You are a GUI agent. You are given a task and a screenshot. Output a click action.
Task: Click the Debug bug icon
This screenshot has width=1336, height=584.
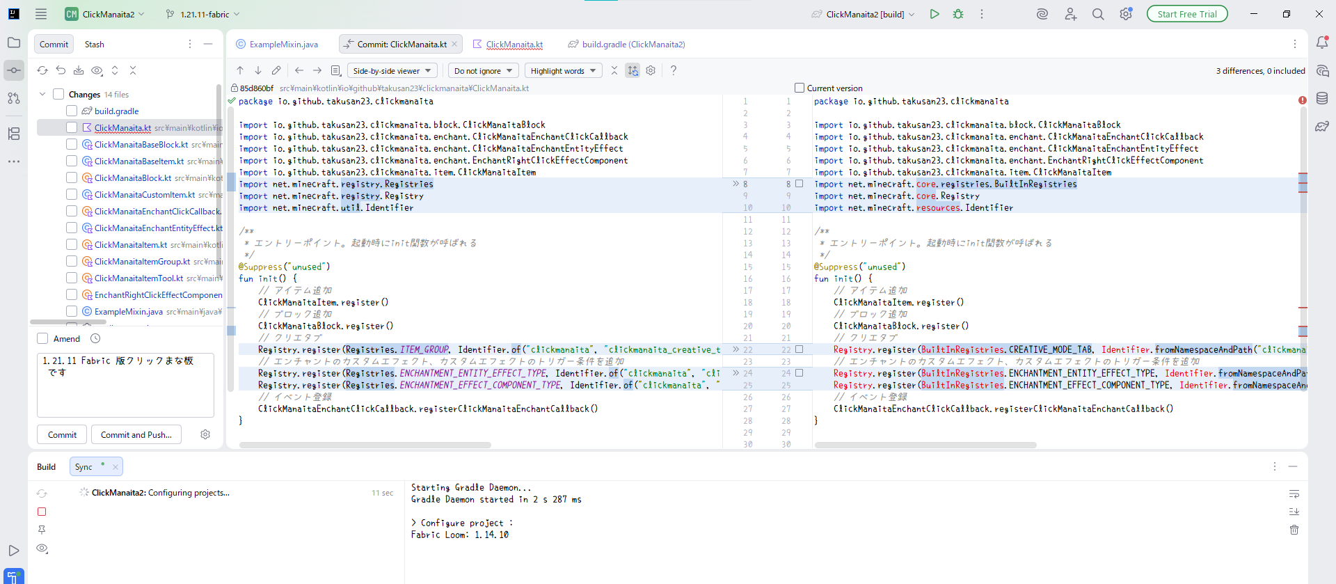tap(958, 14)
